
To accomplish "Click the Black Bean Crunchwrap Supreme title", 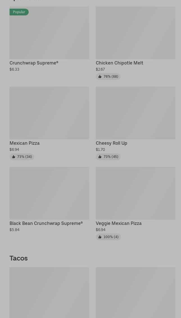I will point(46,223).
